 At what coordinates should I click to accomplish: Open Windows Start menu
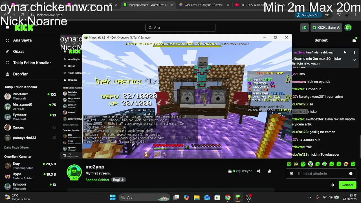point(113,197)
